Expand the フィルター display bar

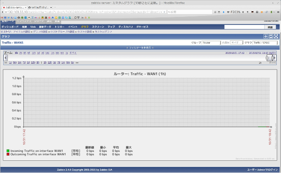(140, 48)
